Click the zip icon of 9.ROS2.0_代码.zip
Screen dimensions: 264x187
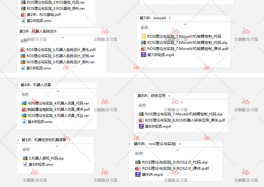pyautogui.click(x=138, y=162)
